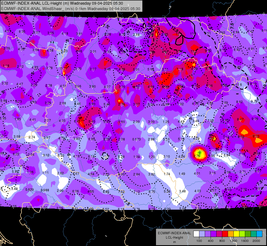Click the wind shear value '3.83'
The width and height of the screenshot is (267, 246).
77,139
